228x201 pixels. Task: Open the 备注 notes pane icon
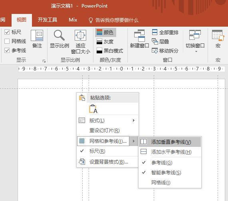tap(37, 35)
